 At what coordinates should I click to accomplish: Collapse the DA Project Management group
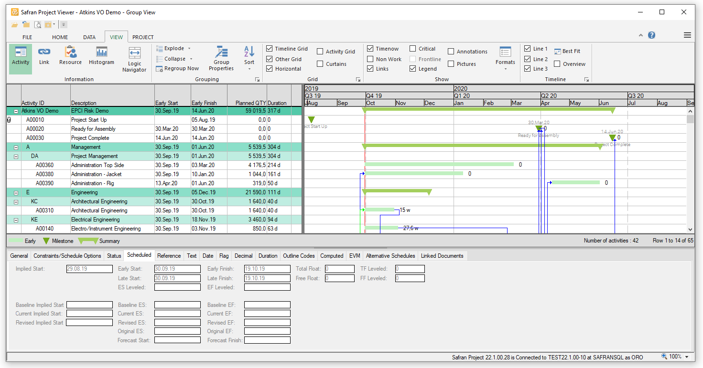(16, 157)
